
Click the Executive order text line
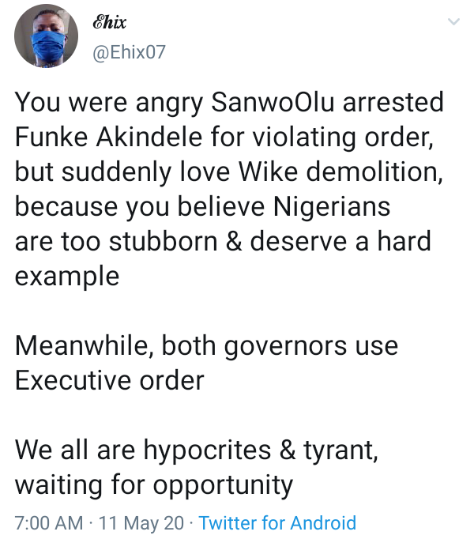click(110, 380)
